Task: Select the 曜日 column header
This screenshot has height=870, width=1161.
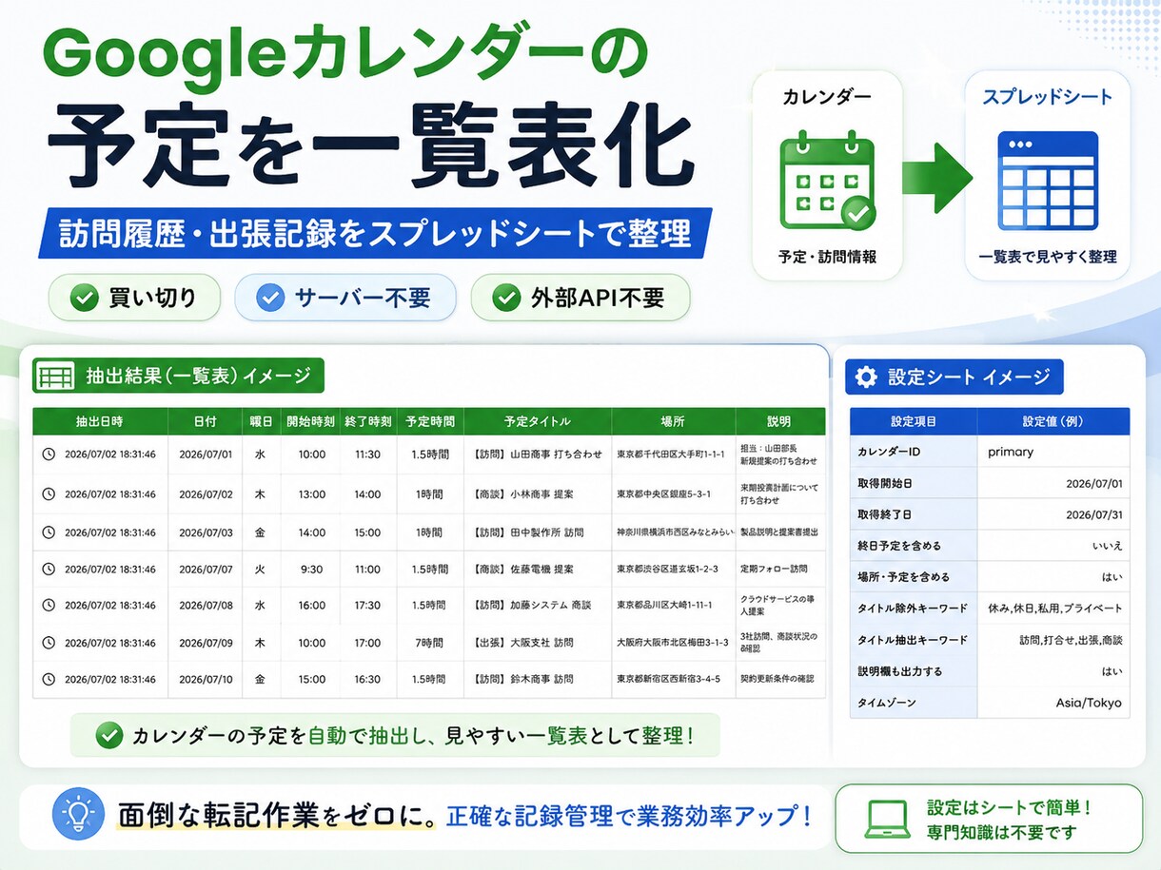Action: pyautogui.click(x=261, y=421)
